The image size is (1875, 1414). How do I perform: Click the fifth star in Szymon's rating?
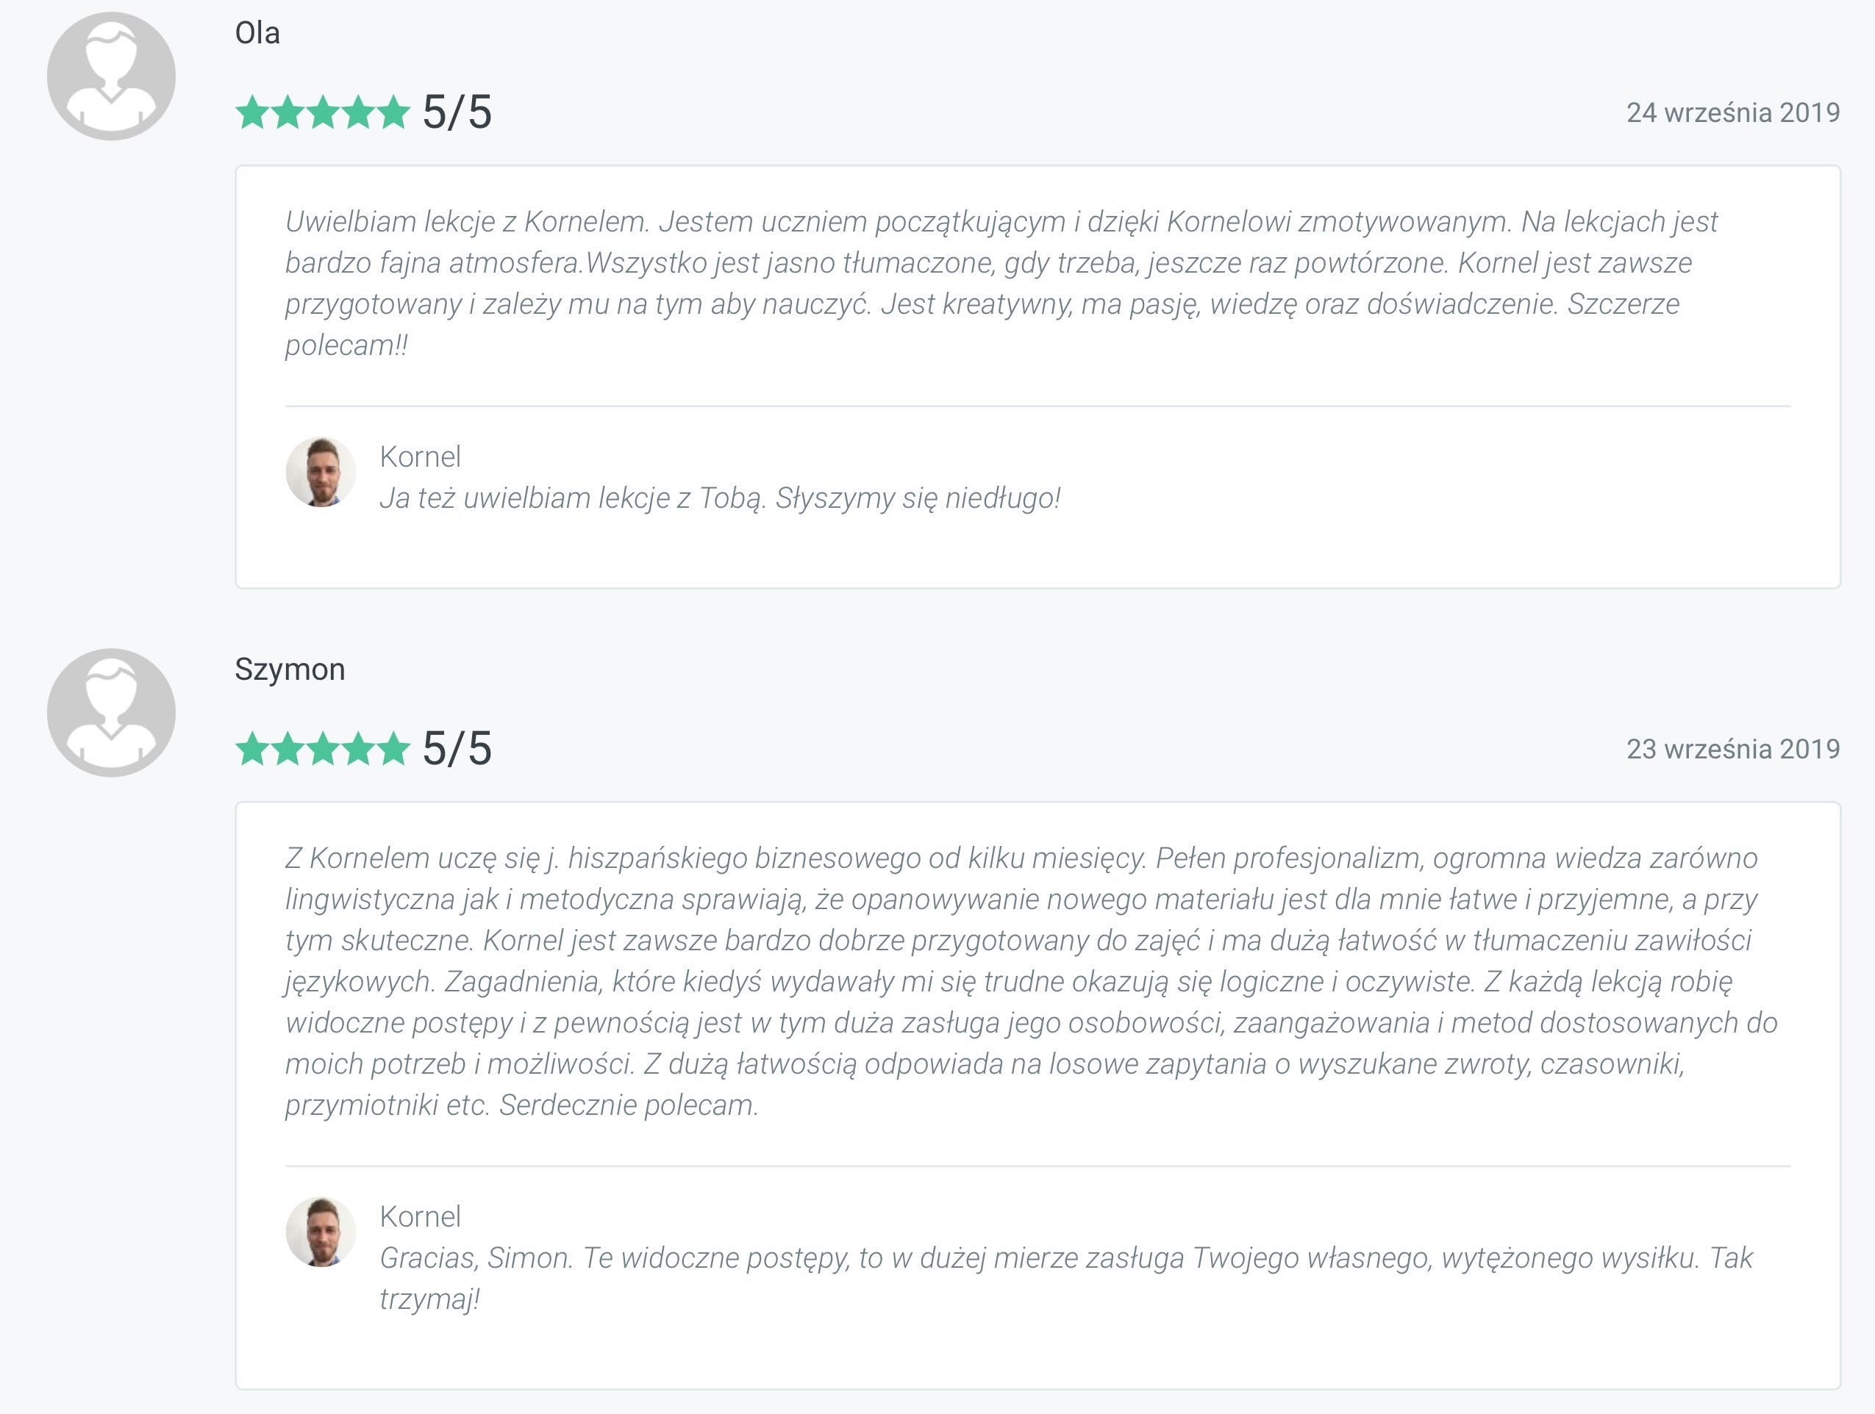click(x=393, y=748)
